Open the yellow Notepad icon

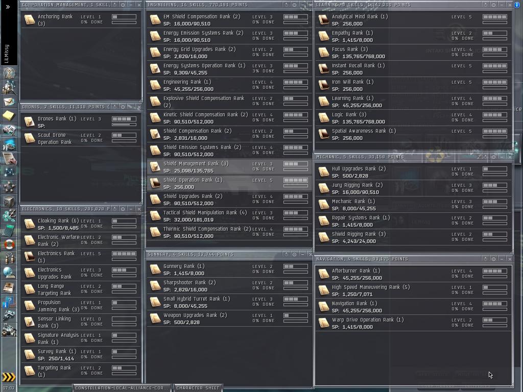pyautogui.click(x=9, y=116)
